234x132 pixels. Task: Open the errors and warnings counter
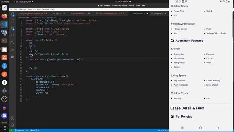[35, 131]
